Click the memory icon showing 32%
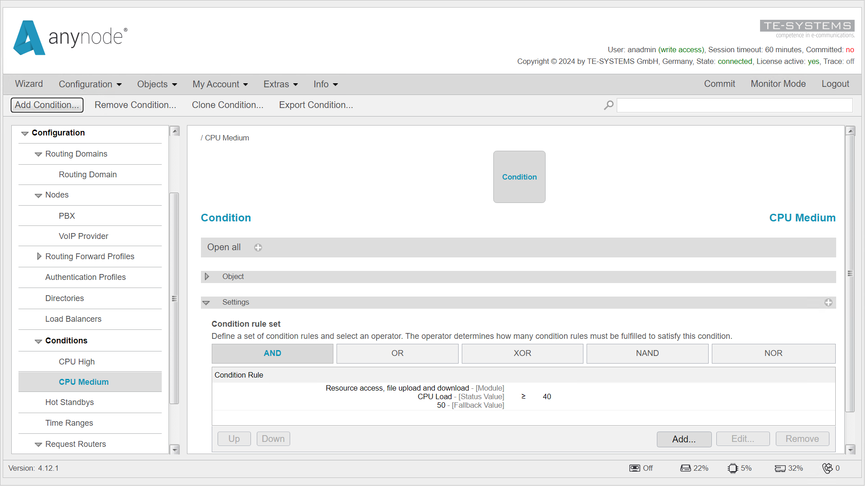The width and height of the screenshot is (865, 486). pyautogui.click(x=780, y=468)
